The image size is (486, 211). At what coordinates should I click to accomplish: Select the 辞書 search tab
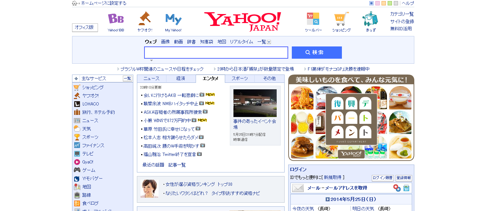click(191, 42)
